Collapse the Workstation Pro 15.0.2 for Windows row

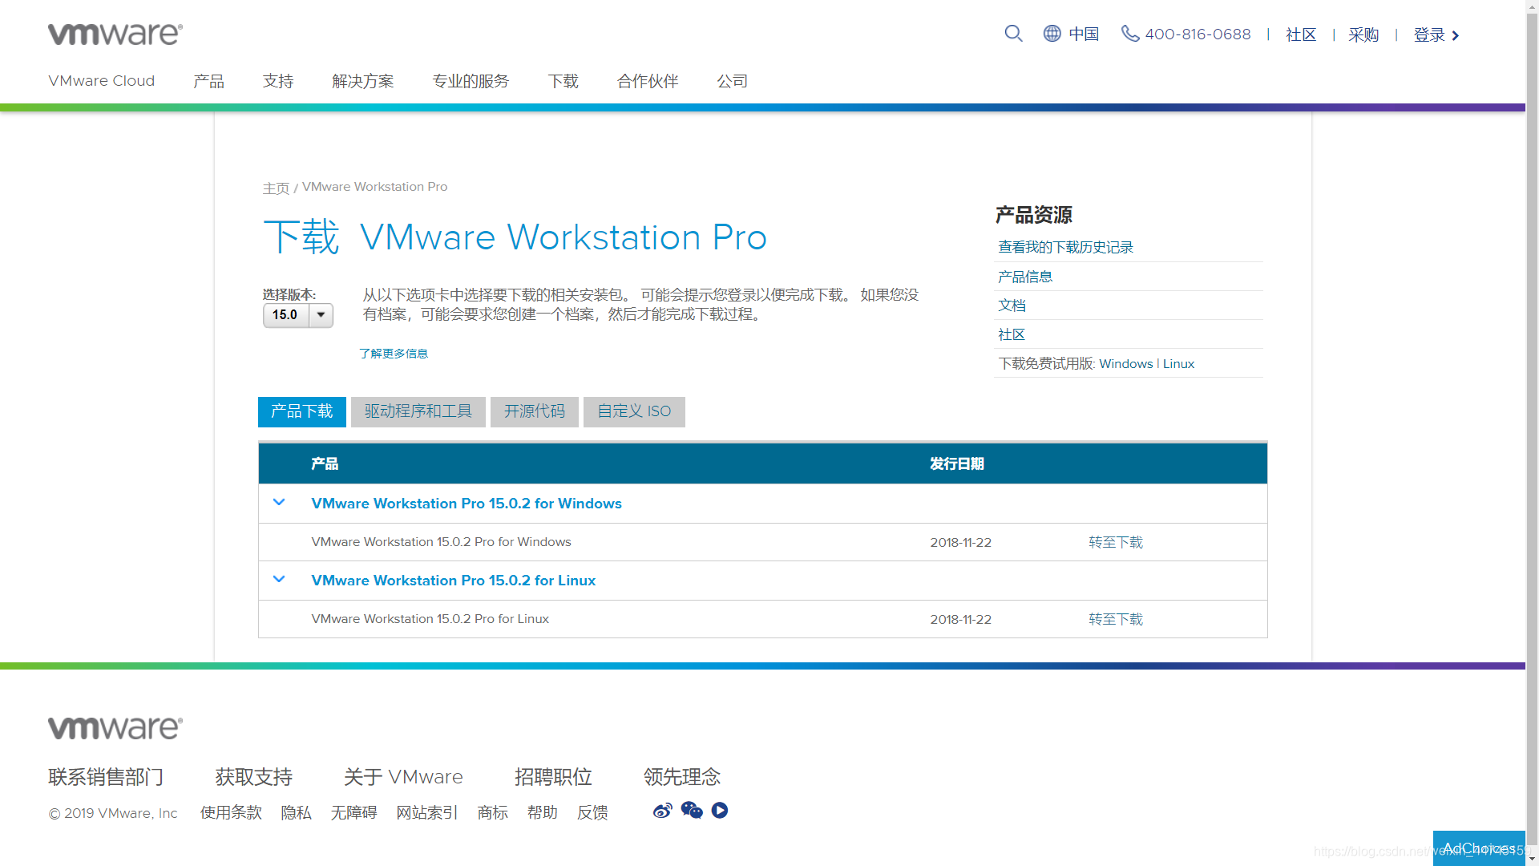click(x=279, y=503)
